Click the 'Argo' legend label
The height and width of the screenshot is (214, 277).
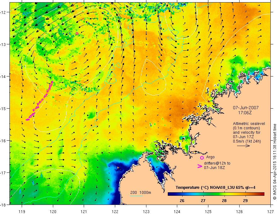pyautogui.click(x=210, y=157)
